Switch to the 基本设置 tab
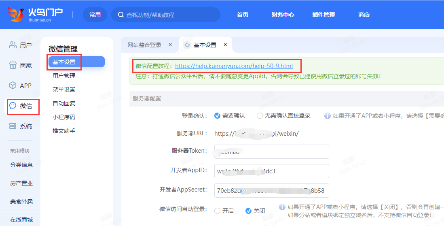The height and width of the screenshot is (226, 444). click(x=205, y=45)
